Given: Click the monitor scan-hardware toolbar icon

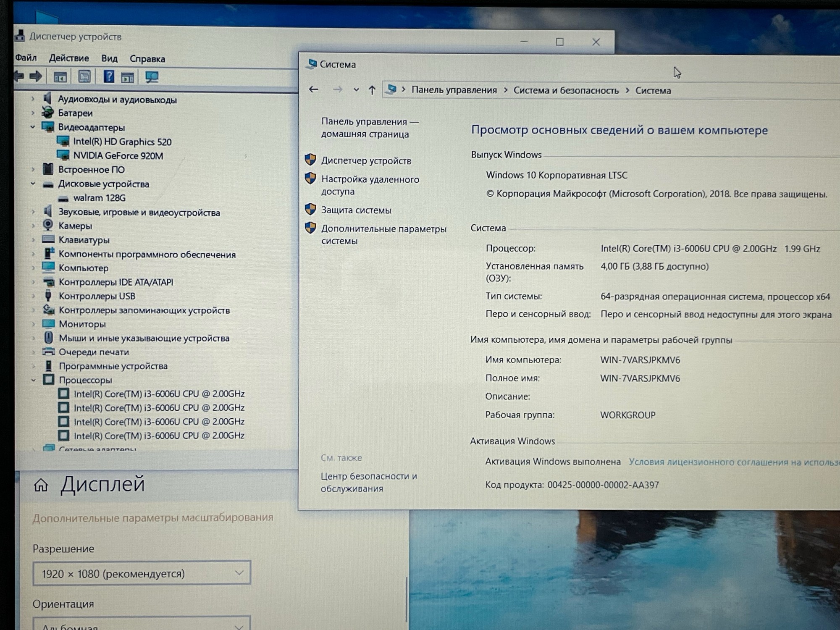Looking at the screenshot, I should [152, 77].
